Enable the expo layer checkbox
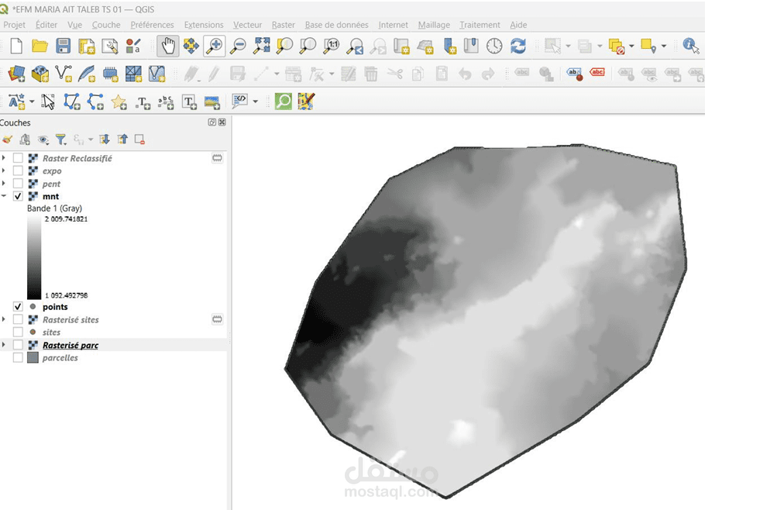This screenshot has width=784, height=510. pos(18,171)
